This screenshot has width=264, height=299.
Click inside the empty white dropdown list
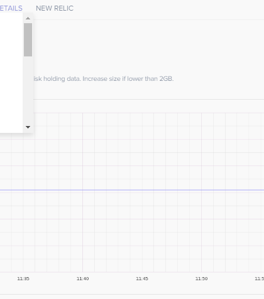(11, 73)
